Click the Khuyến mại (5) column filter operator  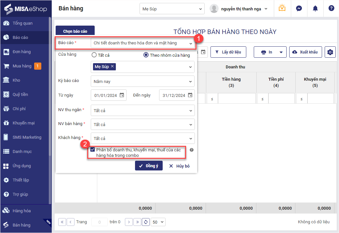coord(302,99)
